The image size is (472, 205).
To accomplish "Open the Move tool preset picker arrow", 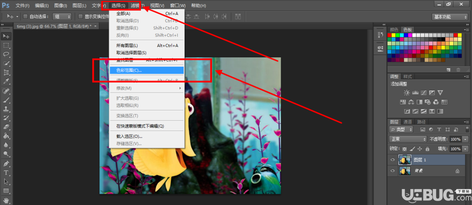I will [17, 16].
